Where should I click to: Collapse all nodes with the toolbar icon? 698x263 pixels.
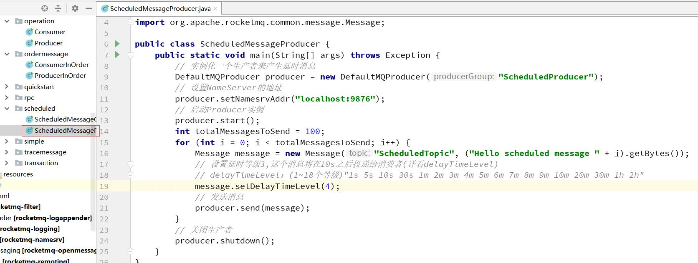click(58, 8)
